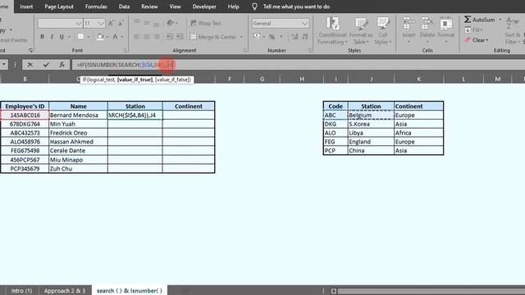Open the fill color bucket

click(100, 37)
